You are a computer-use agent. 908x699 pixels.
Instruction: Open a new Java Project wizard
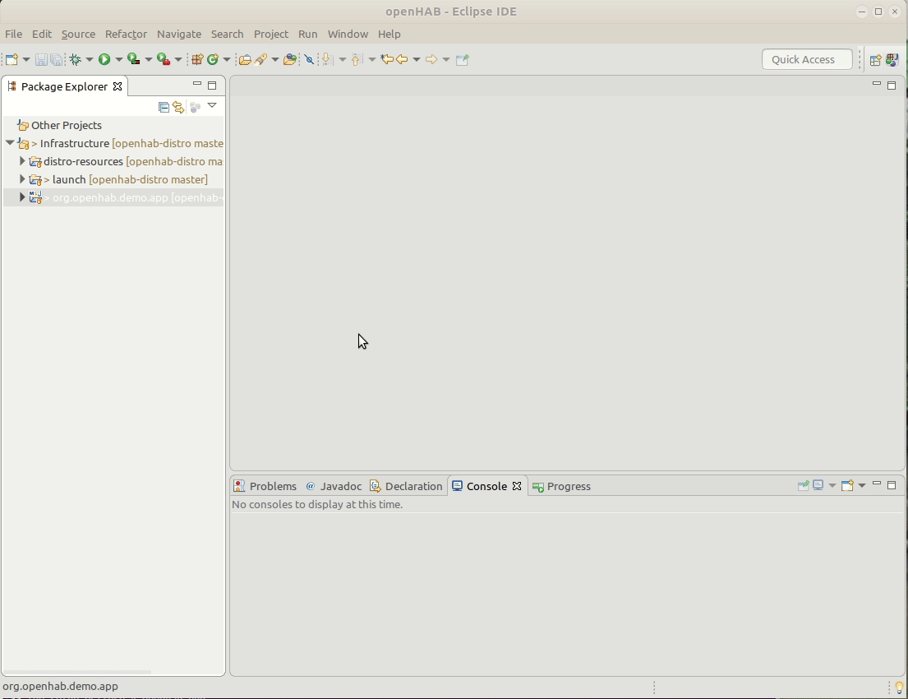point(197,59)
